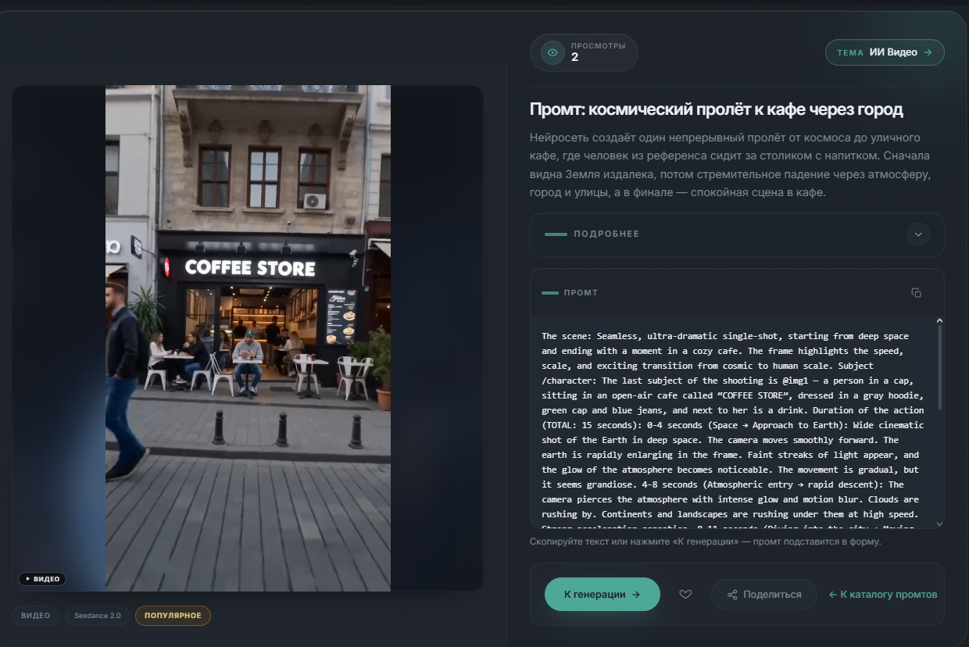Go back via К каталогу промтов

[x=883, y=595]
